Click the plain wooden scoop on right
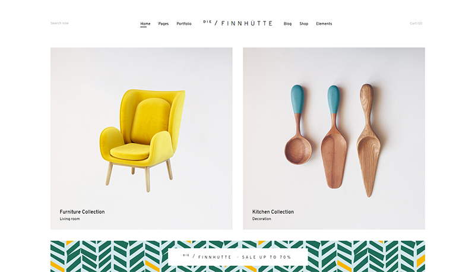Image resolution: width=475 pixels, height=272 pixels. click(368, 140)
